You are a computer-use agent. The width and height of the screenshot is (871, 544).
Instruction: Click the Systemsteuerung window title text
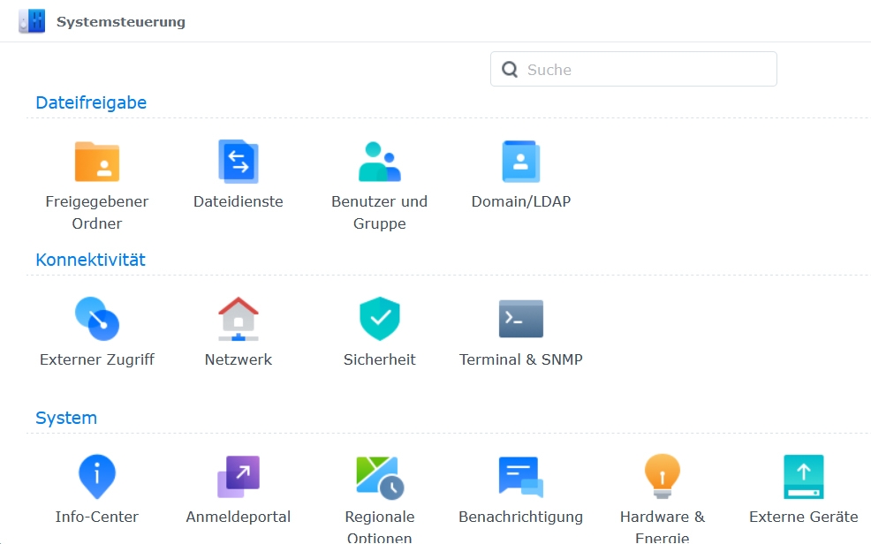point(121,22)
